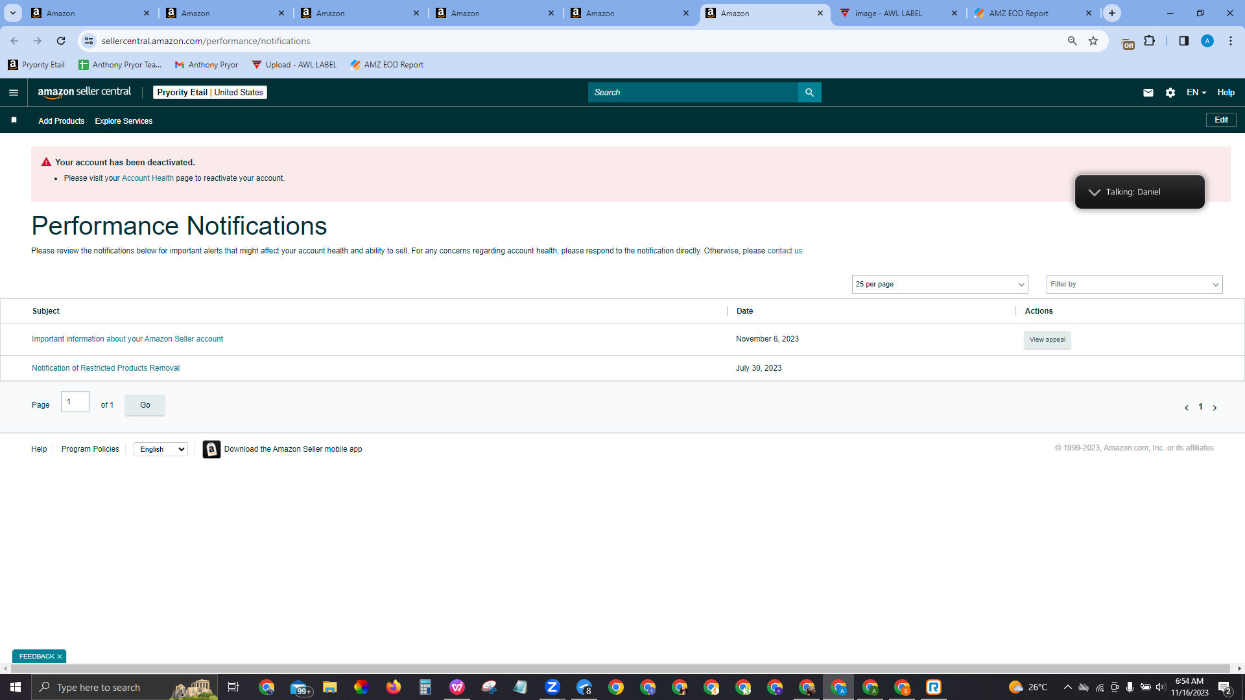Open the browser Extensions puzzle icon
This screenshot has width=1245, height=700.
coord(1149,41)
